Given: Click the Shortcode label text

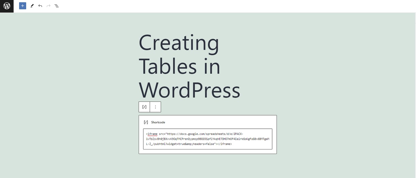Looking at the screenshot, I should pos(158,122).
